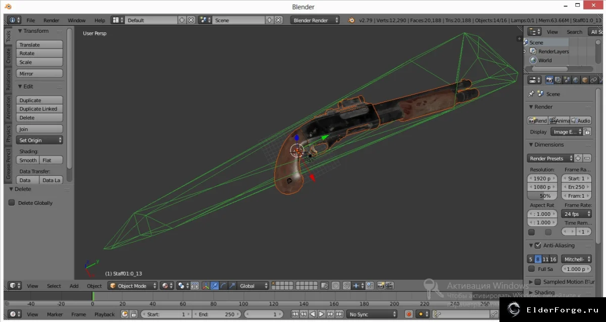Viewport: 606px width, 322px height.
Task: Select 16 anti-aliasing samples
Action: point(553,259)
